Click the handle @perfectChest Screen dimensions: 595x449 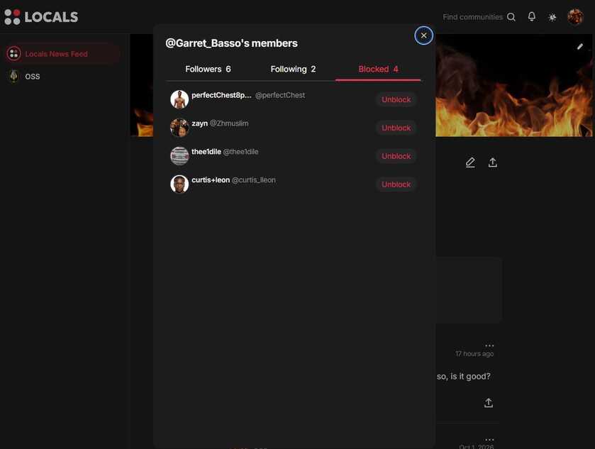pyautogui.click(x=280, y=95)
